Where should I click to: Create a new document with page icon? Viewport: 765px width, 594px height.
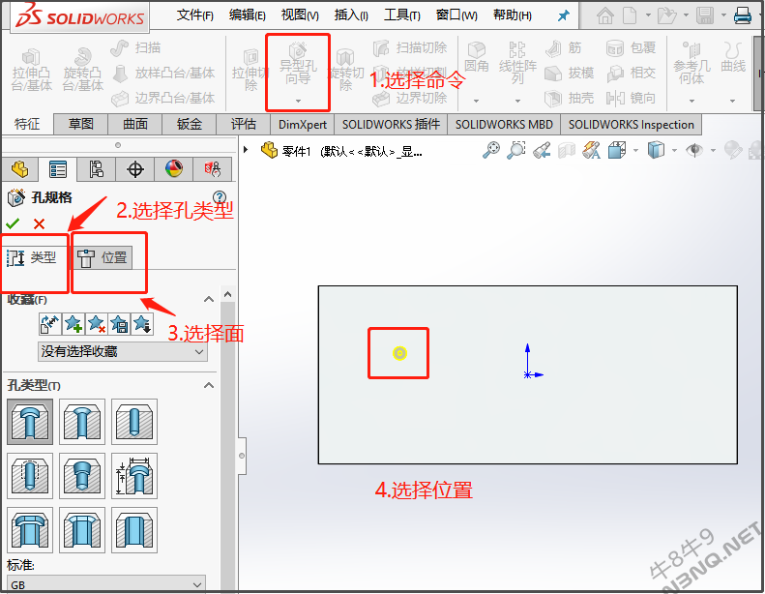click(630, 15)
